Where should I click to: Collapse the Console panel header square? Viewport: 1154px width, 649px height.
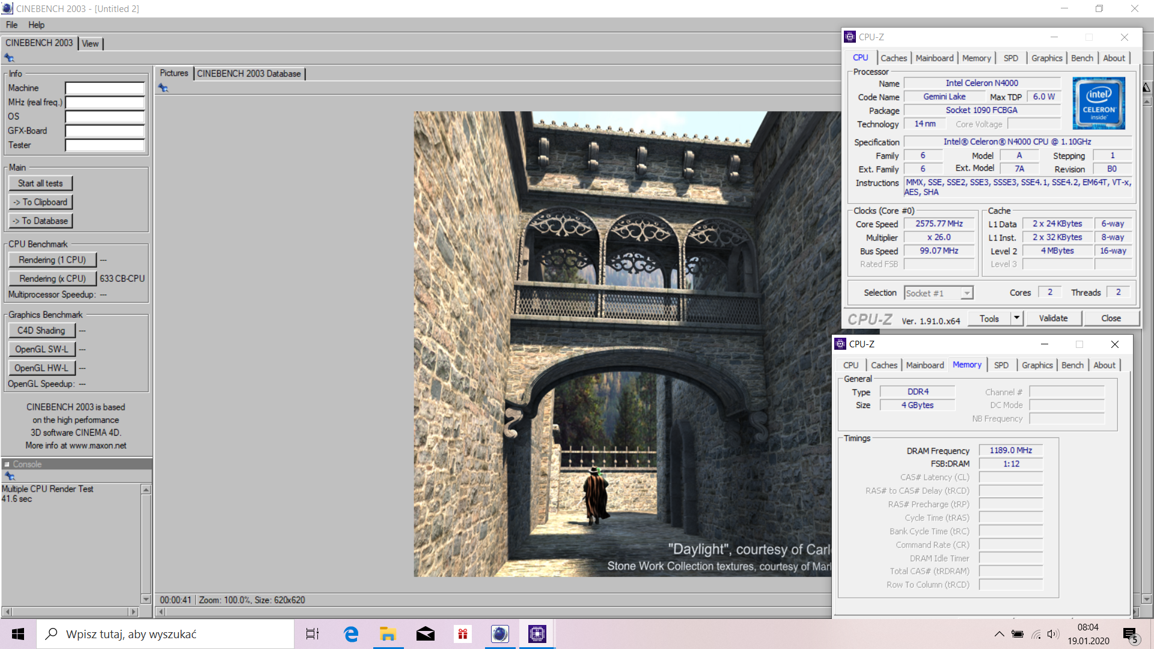click(7, 464)
